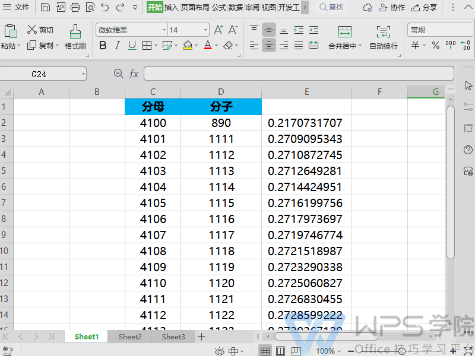The image size is (475, 356).
Task: Click the formula bar input field
Action: tap(299, 74)
